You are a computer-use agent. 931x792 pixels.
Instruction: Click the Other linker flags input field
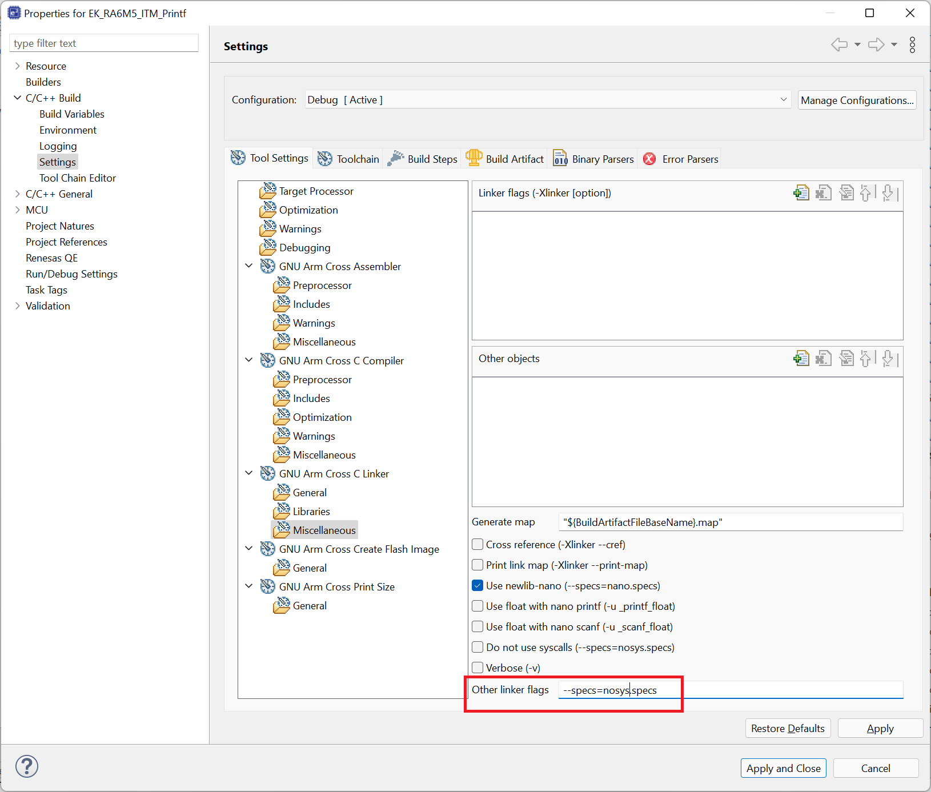(x=731, y=690)
